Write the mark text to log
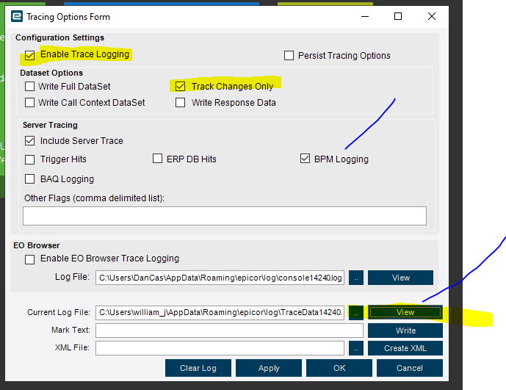This screenshot has height=390, width=506. pos(405,331)
